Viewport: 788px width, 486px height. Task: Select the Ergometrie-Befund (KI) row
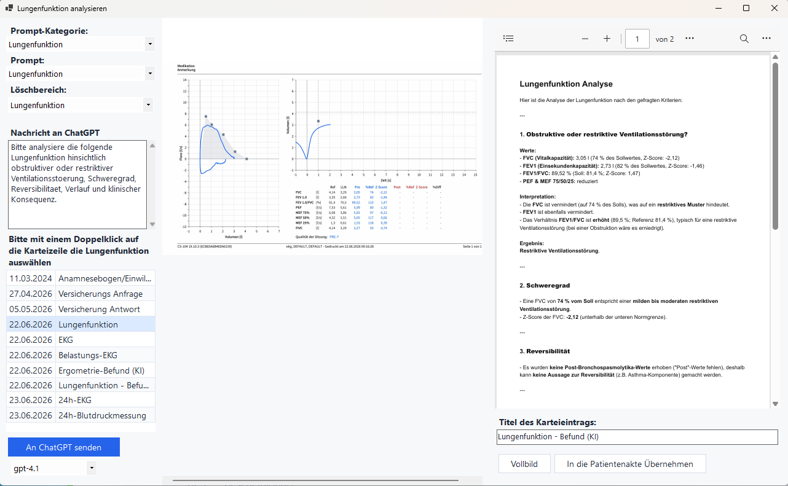pos(81,370)
